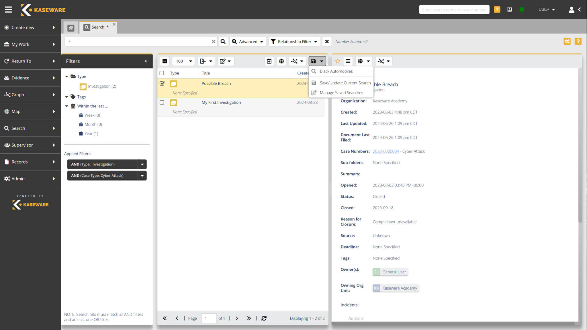Viewport: 587px width, 330px height.
Task: Toggle the select-all checkbox in results header
Action: click(x=162, y=73)
